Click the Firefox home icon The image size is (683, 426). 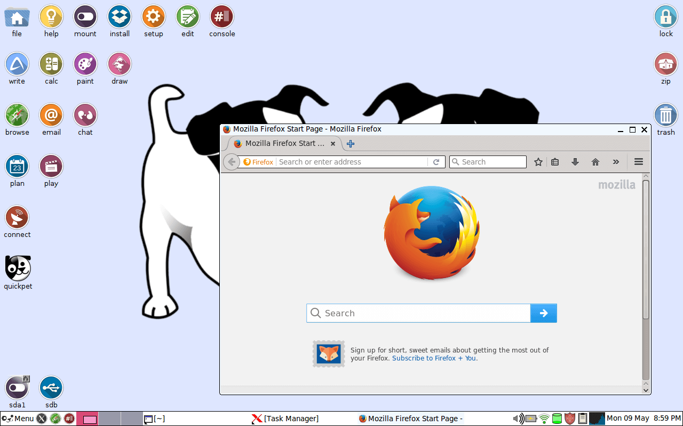click(x=595, y=162)
